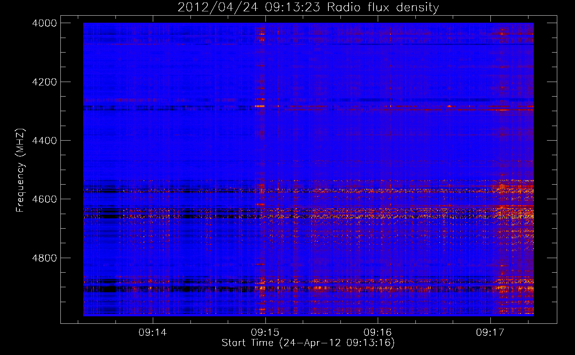Select the 4200 frequency tick label
575x355 pixels.
pos(44,82)
